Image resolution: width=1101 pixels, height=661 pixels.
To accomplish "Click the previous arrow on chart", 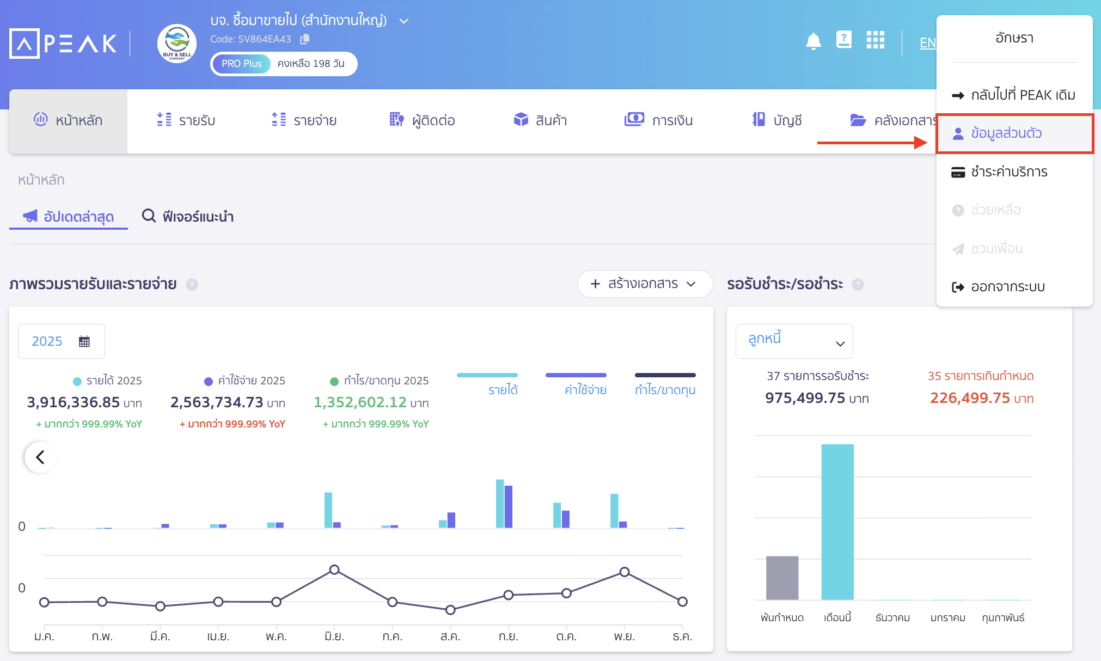I will [40, 457].
